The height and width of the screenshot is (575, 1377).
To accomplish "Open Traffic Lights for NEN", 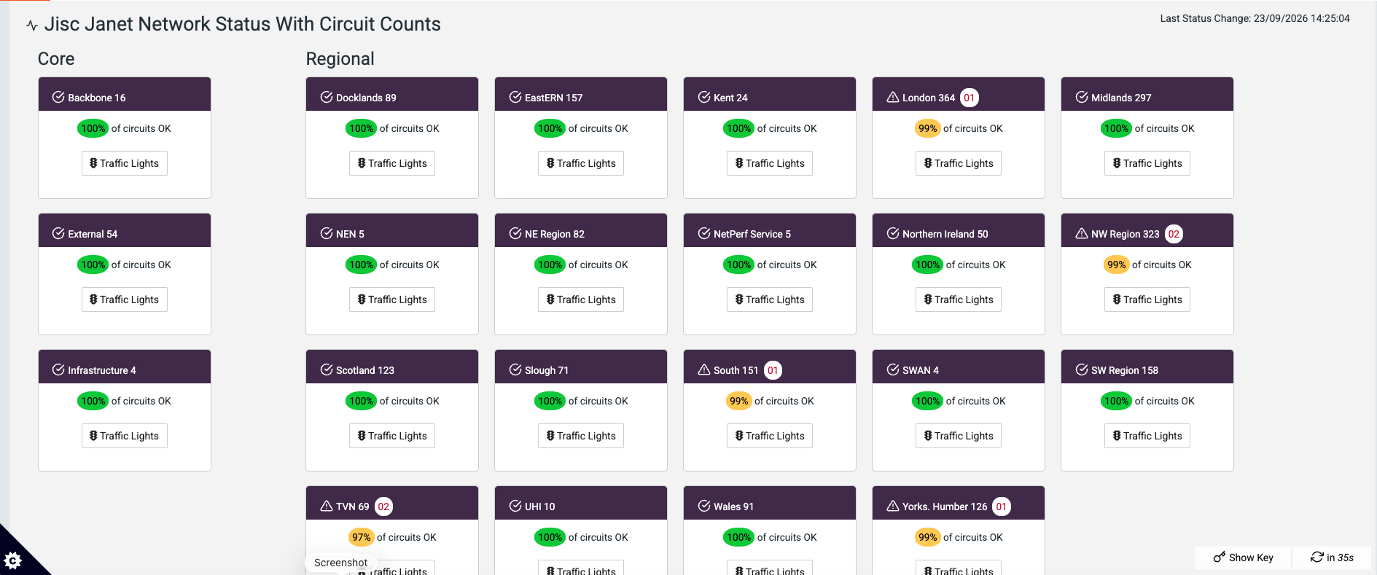I will [392, 300].
